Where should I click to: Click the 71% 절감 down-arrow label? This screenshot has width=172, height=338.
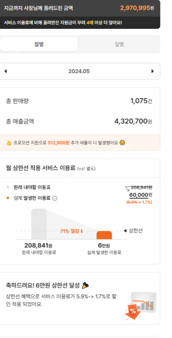[x=71, y=231]
